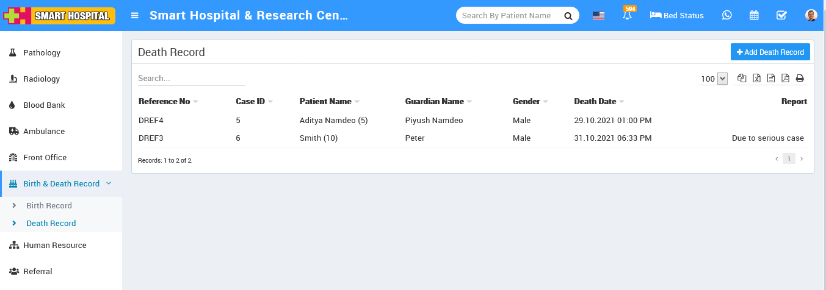Print the death record table
Image resolution: width=826 pixels, height=290 pixels.
(x=800, y=78)
